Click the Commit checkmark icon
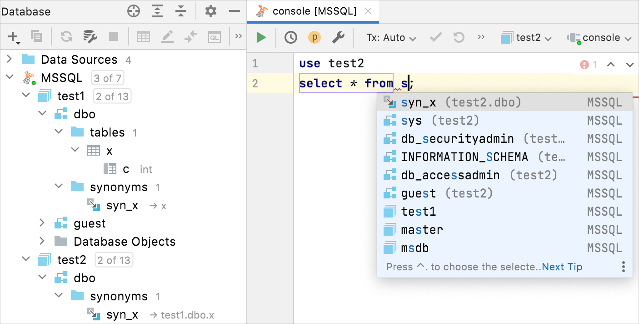This screenshot has width=639, height=324. click(436, 37)
